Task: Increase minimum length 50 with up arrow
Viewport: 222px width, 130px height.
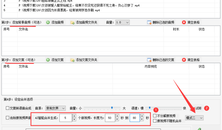Action: (117, 116)
